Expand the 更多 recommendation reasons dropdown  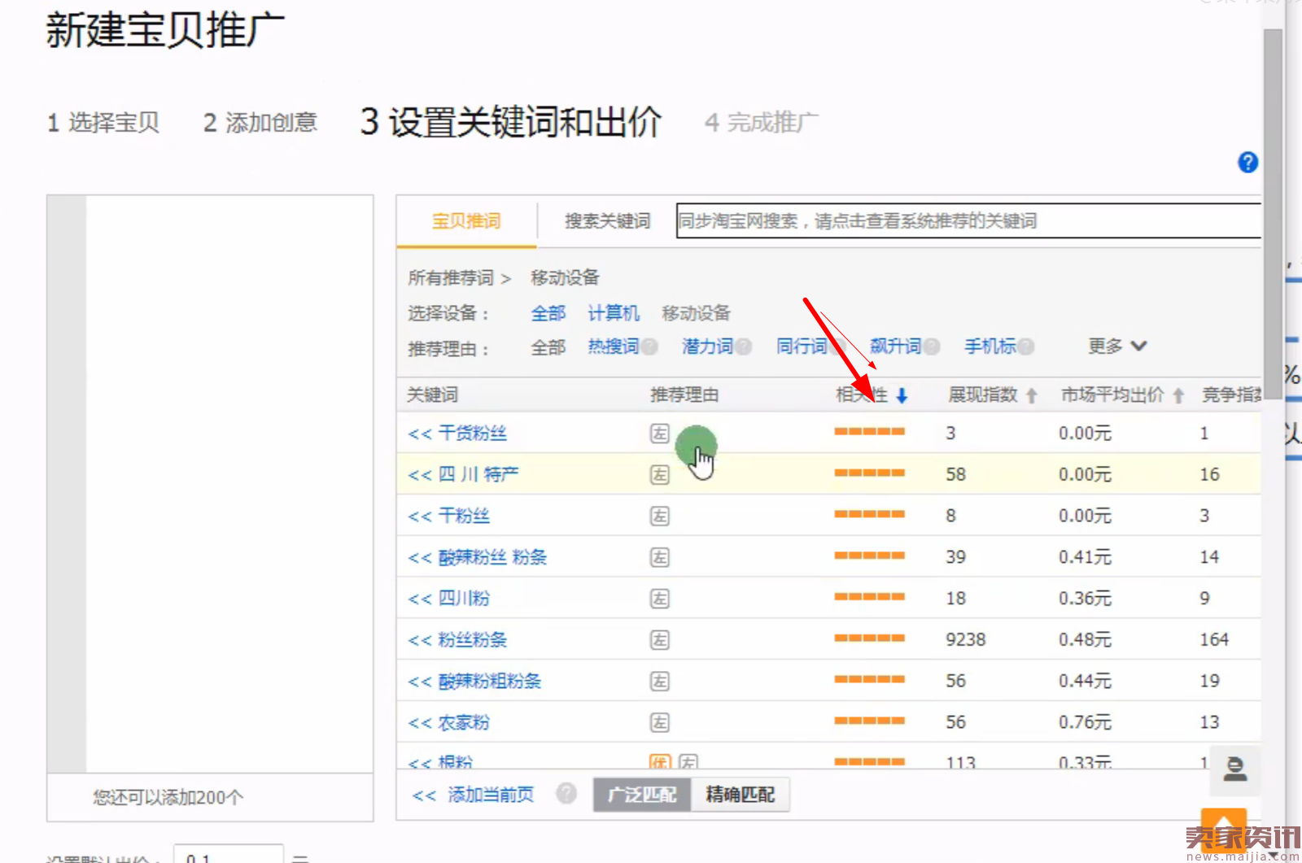click(1117, 347)
